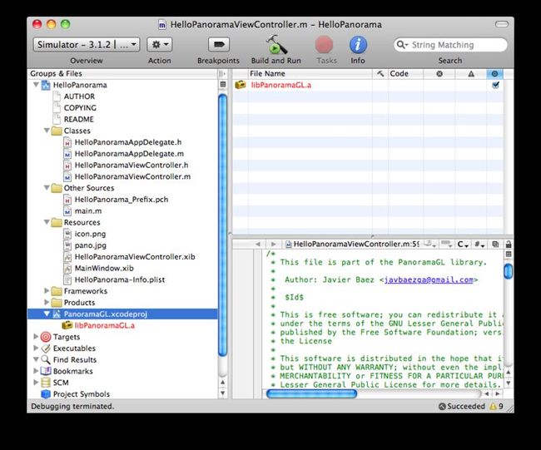Viewport: 541px width, 450px height.
Task: Select the README file
Action: click(79, 119)
